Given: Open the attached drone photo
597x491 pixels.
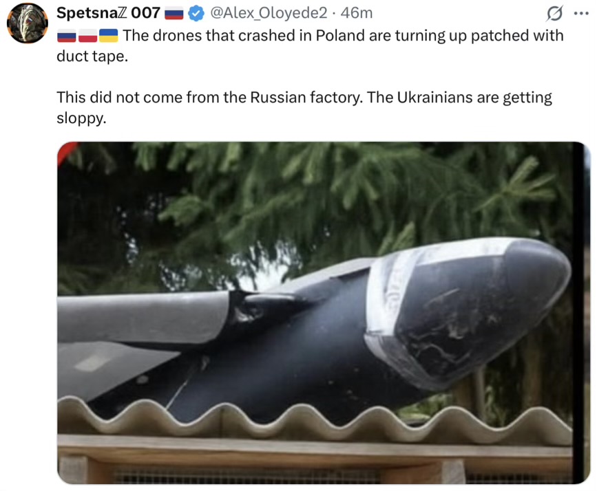Looking at the screenshot, I should coord(324,313).
